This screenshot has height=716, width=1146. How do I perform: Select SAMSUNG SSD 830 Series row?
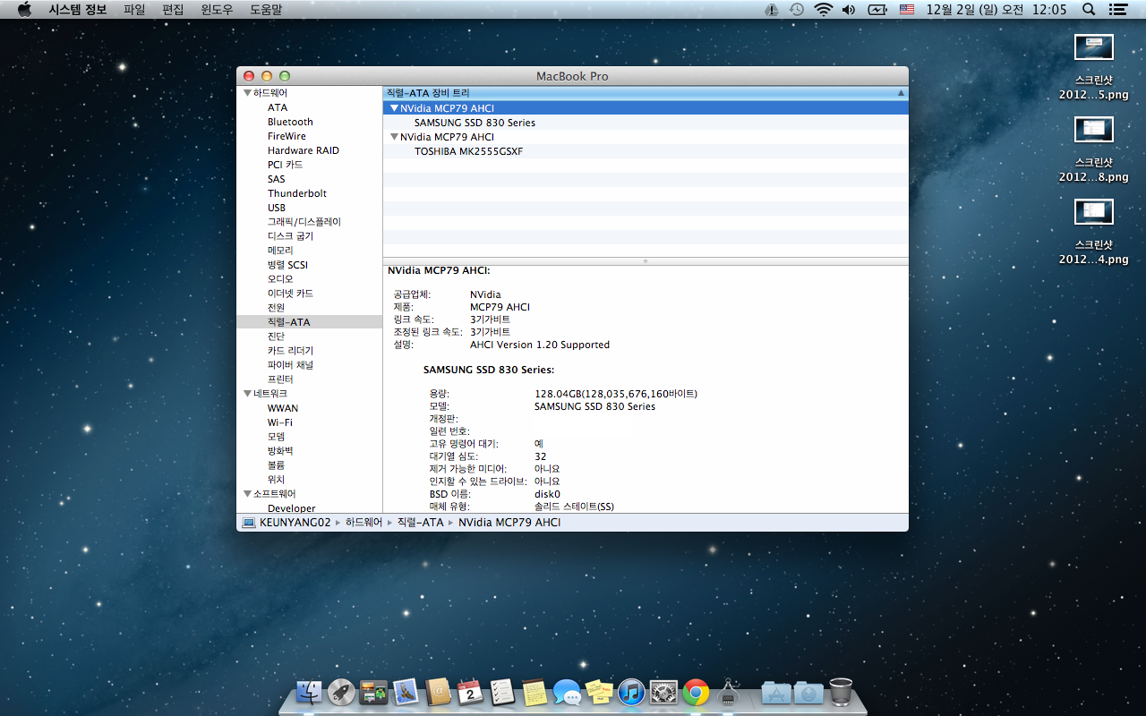click(475, 123)
